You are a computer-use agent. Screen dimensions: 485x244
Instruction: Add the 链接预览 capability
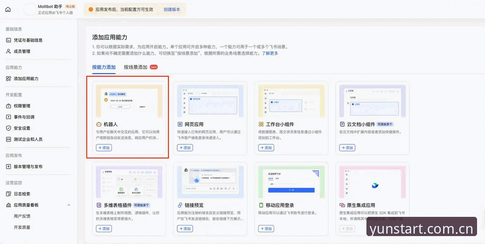185,228
